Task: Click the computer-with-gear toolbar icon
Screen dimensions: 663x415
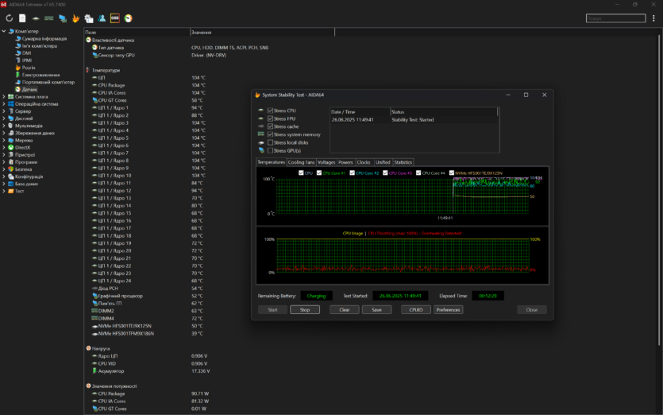Action: (x=89, y=18)
